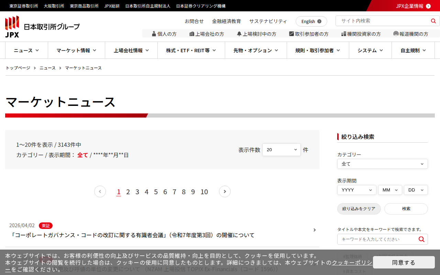The height and width of the screenshot is (275, 440).
Task: Expand the 株式・ETF・REIT等 menu
Action: 191,50
